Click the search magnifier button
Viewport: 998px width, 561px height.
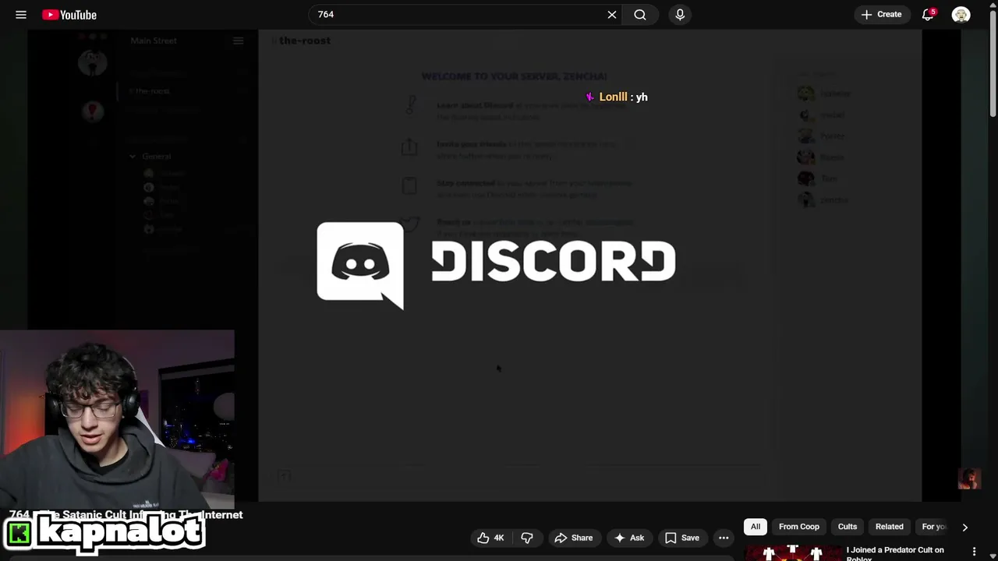click(640, 15)
